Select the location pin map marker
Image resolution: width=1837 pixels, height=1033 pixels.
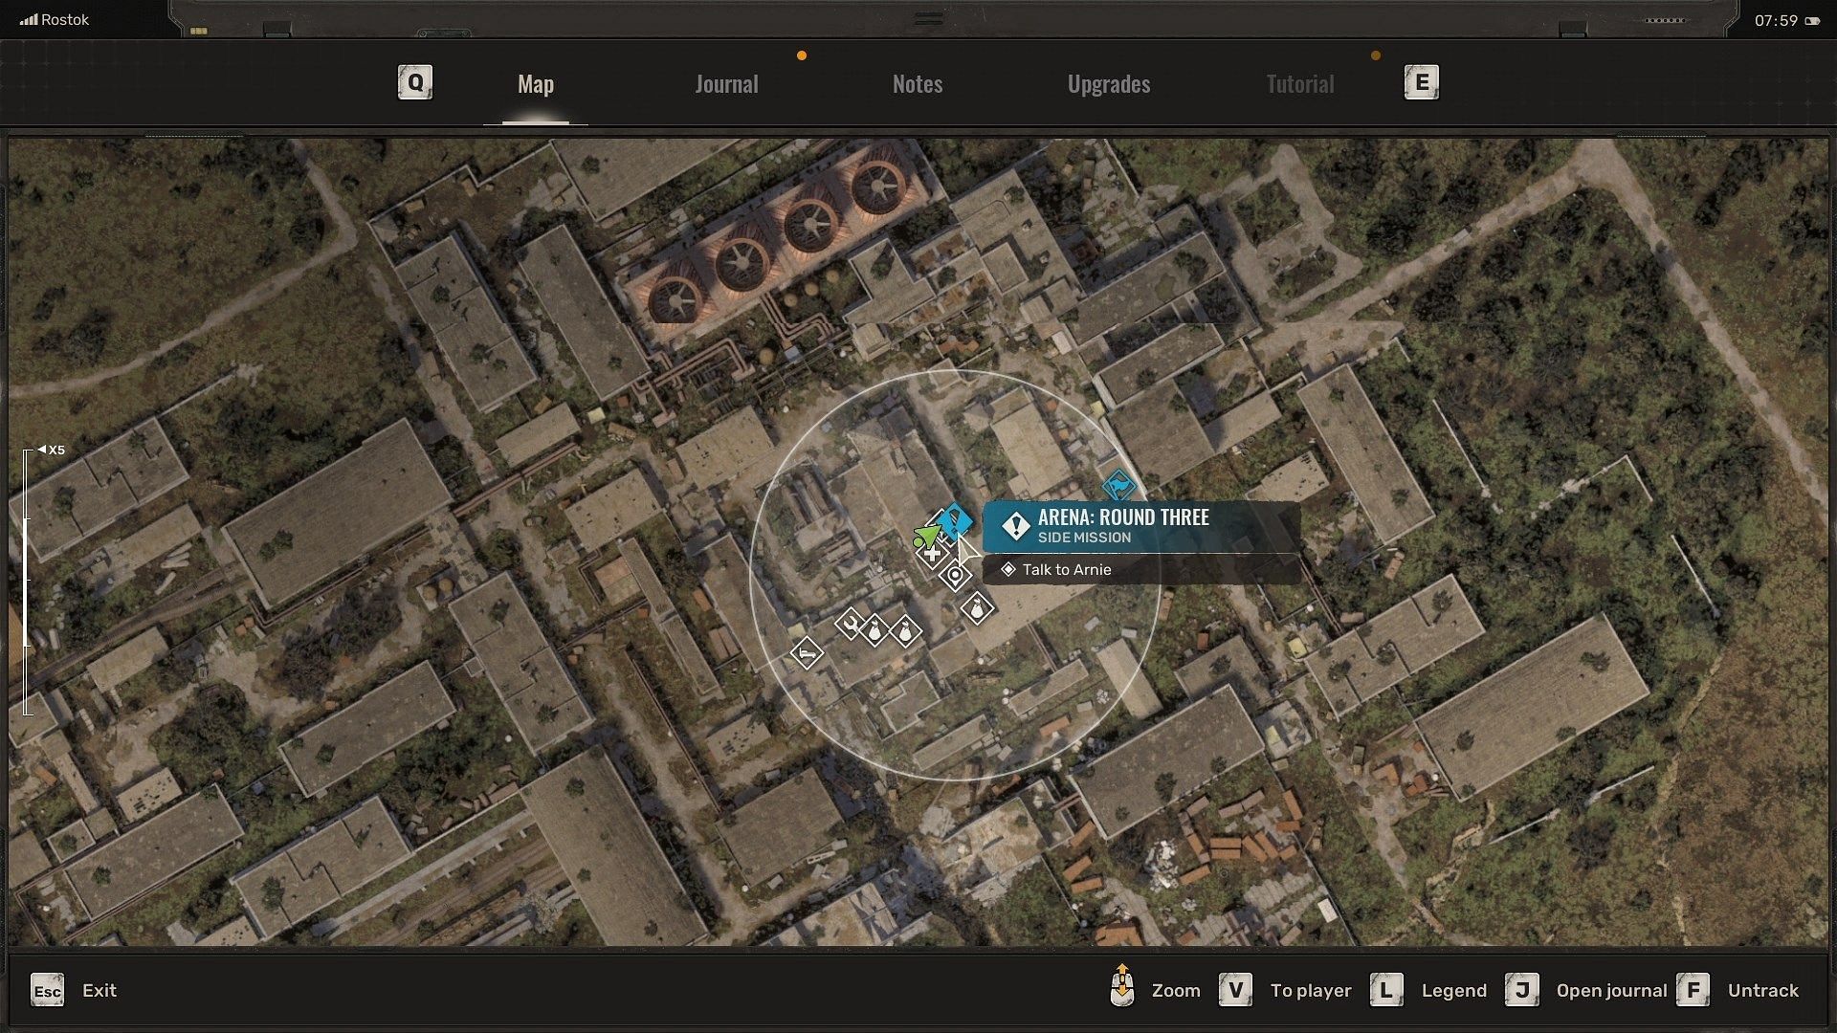[955, 575]
